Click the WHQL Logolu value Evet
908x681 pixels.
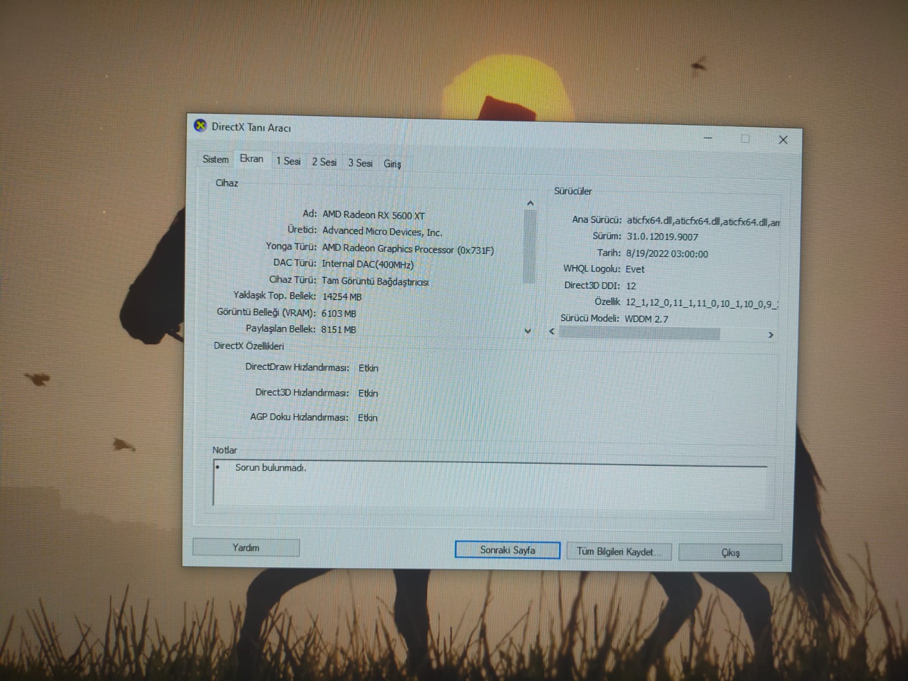coord(635,270)
